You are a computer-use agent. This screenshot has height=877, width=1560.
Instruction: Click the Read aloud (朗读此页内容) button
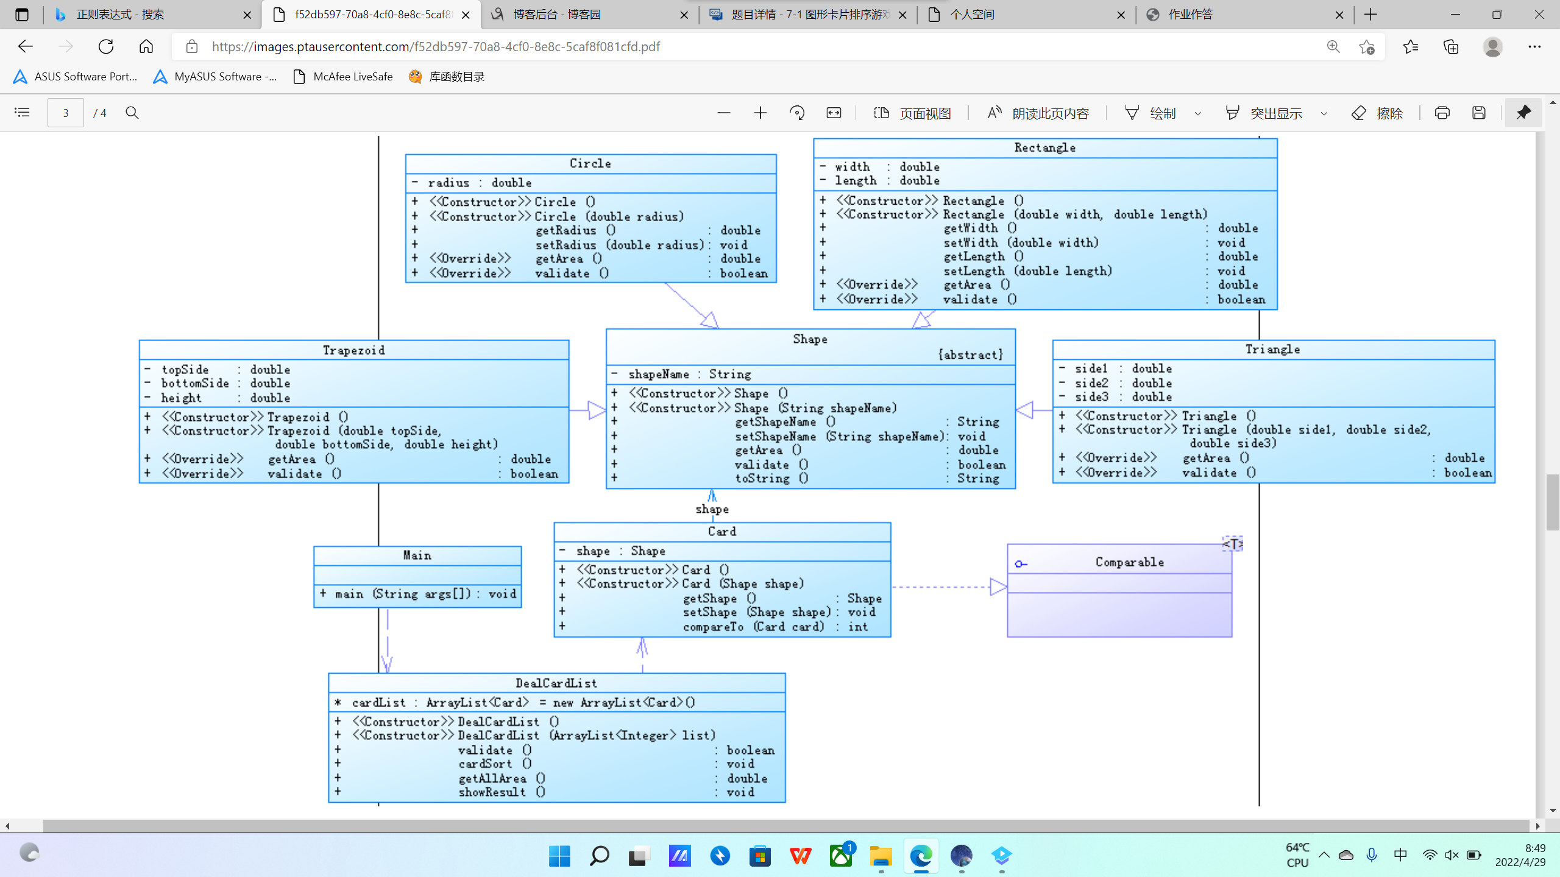pos(1038,113)
